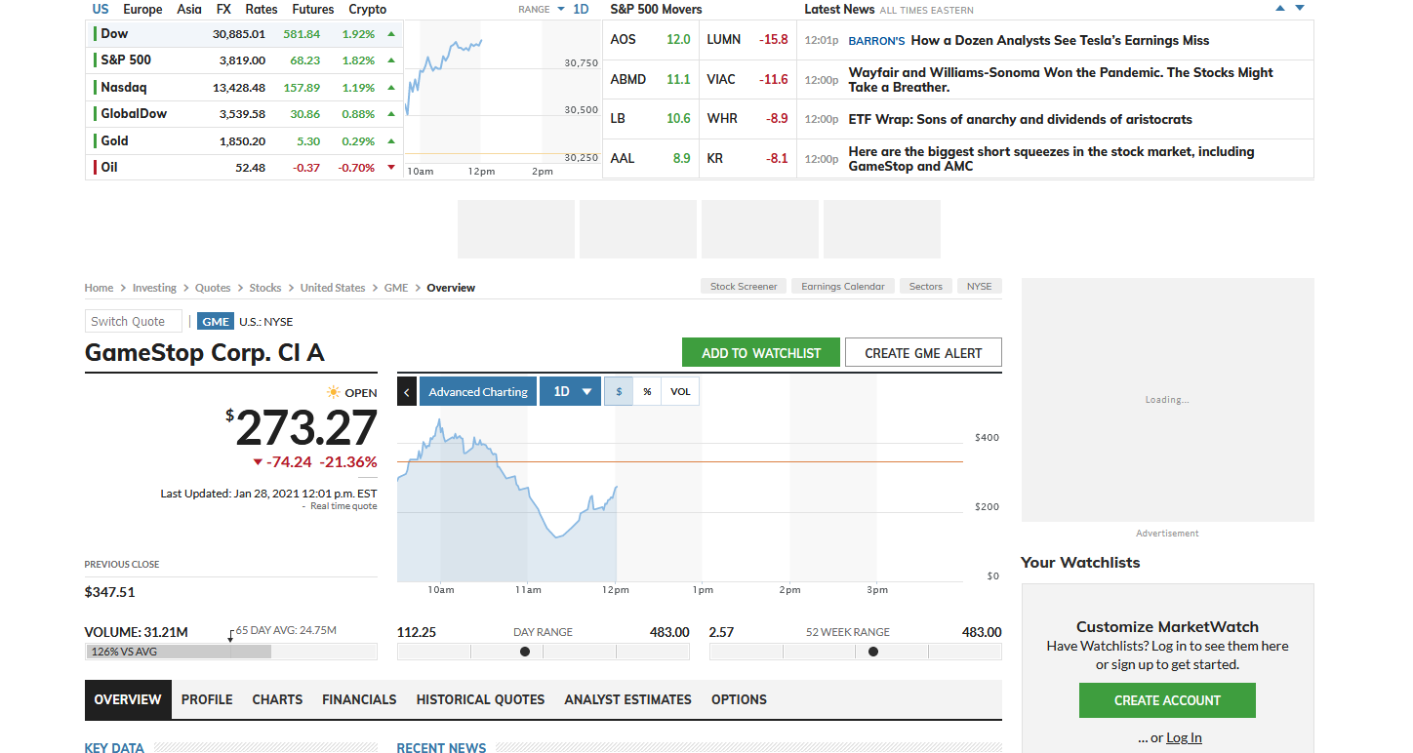This screenshot has width=1413, height=753.
Task: Open the Sectors page
Action: pyautogui.click(x=926, y=287)
